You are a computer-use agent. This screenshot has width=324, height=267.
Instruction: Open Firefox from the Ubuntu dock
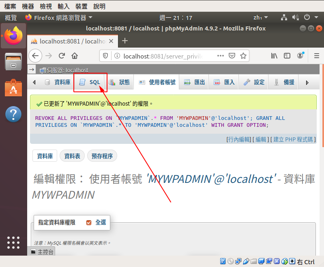click(13, 36)
